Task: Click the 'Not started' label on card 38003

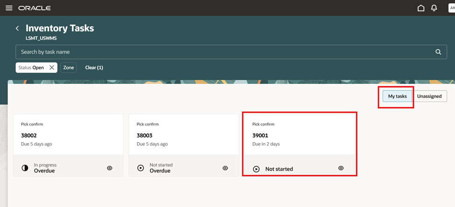Action: (161, 165)
